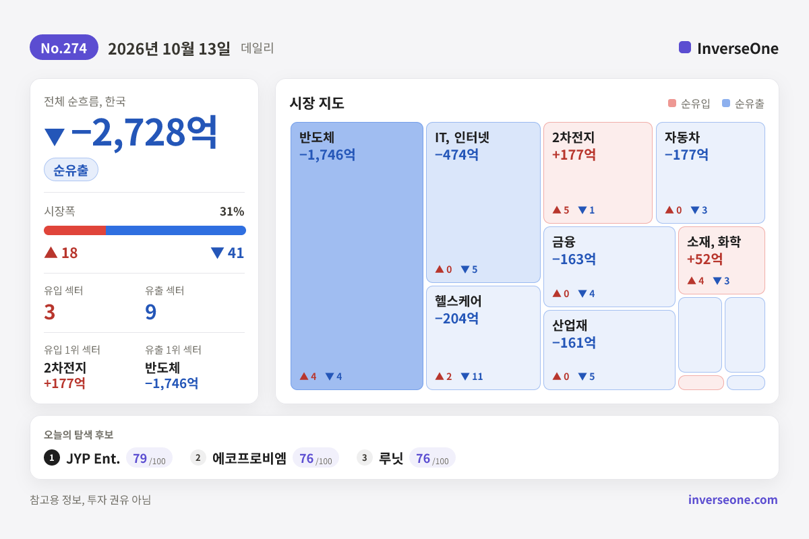Click the blue down triangle next to 41
Image resolution: width=809 pixels, height=539 pixels.
[217, 253]
